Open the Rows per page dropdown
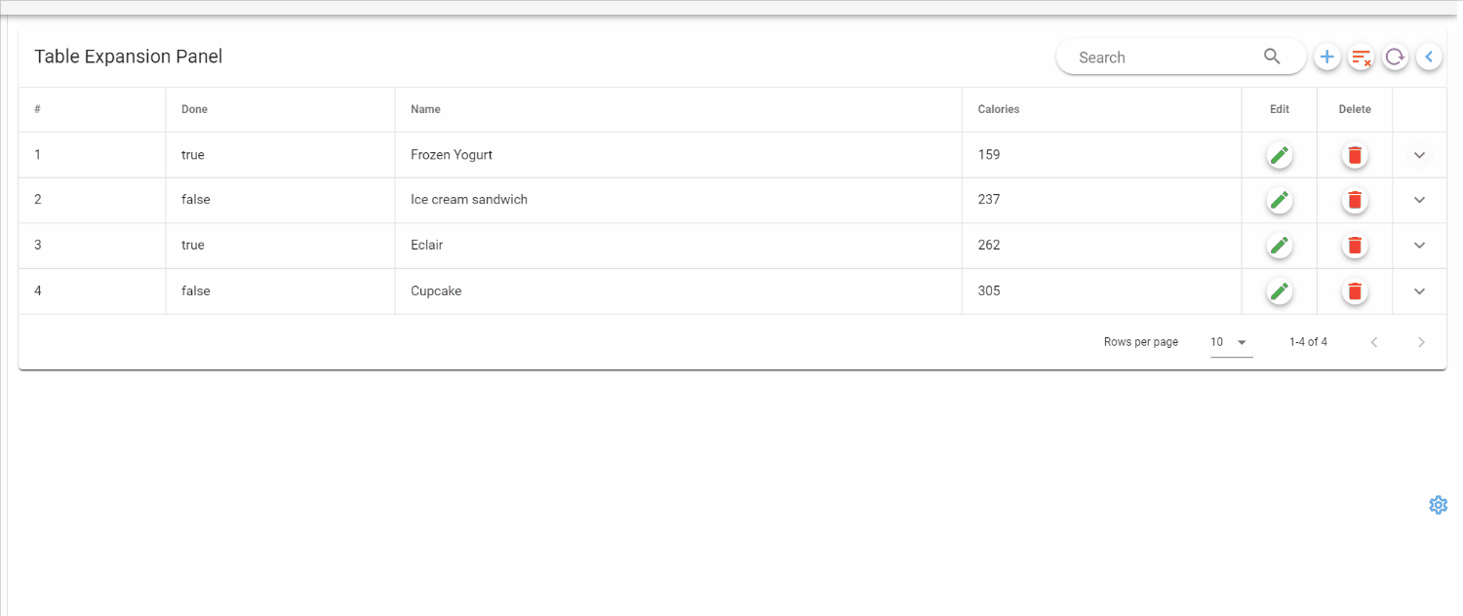1463x616 pixels. click(x=1231, y=342)
